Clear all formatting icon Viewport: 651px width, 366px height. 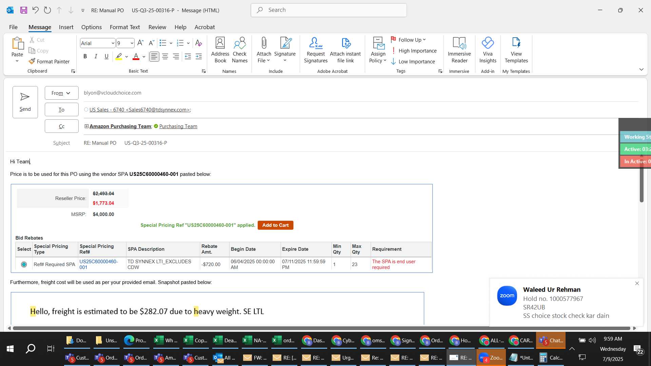click(x=199, y=43)
